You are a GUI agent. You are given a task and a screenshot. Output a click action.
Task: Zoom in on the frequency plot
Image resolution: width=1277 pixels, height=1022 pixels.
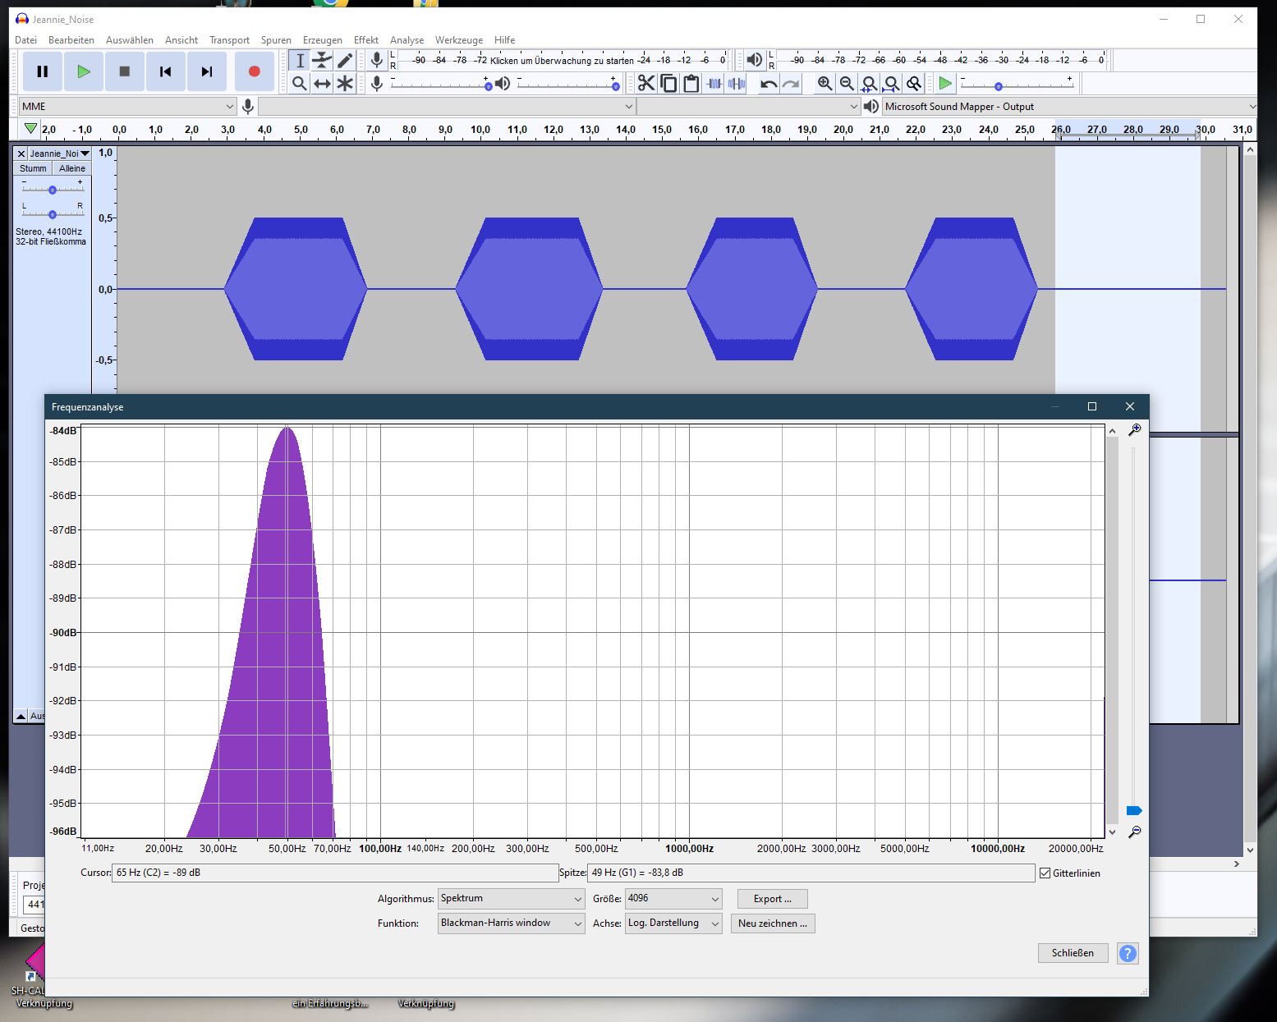point(1134,429)
